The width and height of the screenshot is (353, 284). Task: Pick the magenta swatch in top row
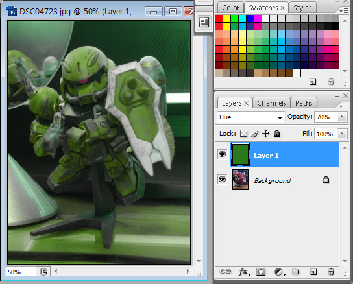[x=258, y=18]
